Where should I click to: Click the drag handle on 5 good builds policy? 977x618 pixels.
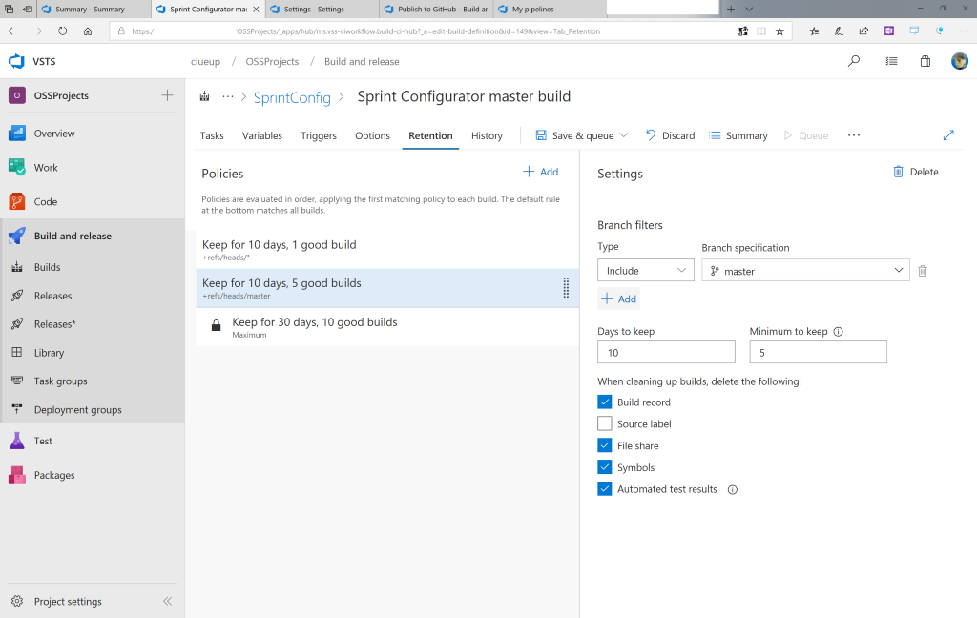point(566,287)
